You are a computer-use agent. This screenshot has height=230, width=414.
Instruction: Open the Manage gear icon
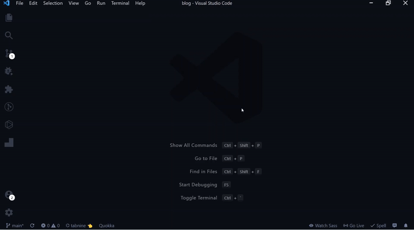click(9, 212)
